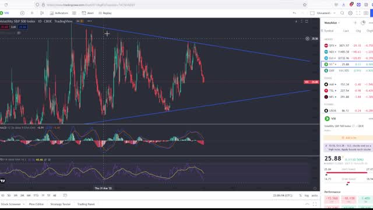Screen dimensions: 373x210
Task: Open the Unnamed layout dropdown
Action: tap(326, 13)
